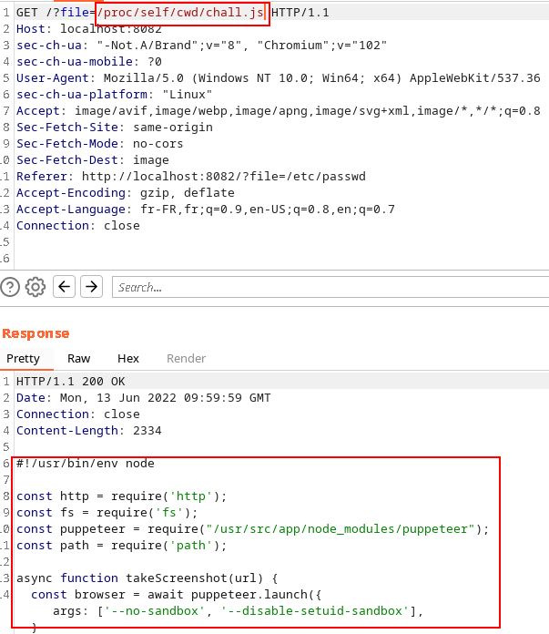Click the request Connection: close header
This screenshot has width=549, height=634.
pyautogui.click(x=78, y=226)
